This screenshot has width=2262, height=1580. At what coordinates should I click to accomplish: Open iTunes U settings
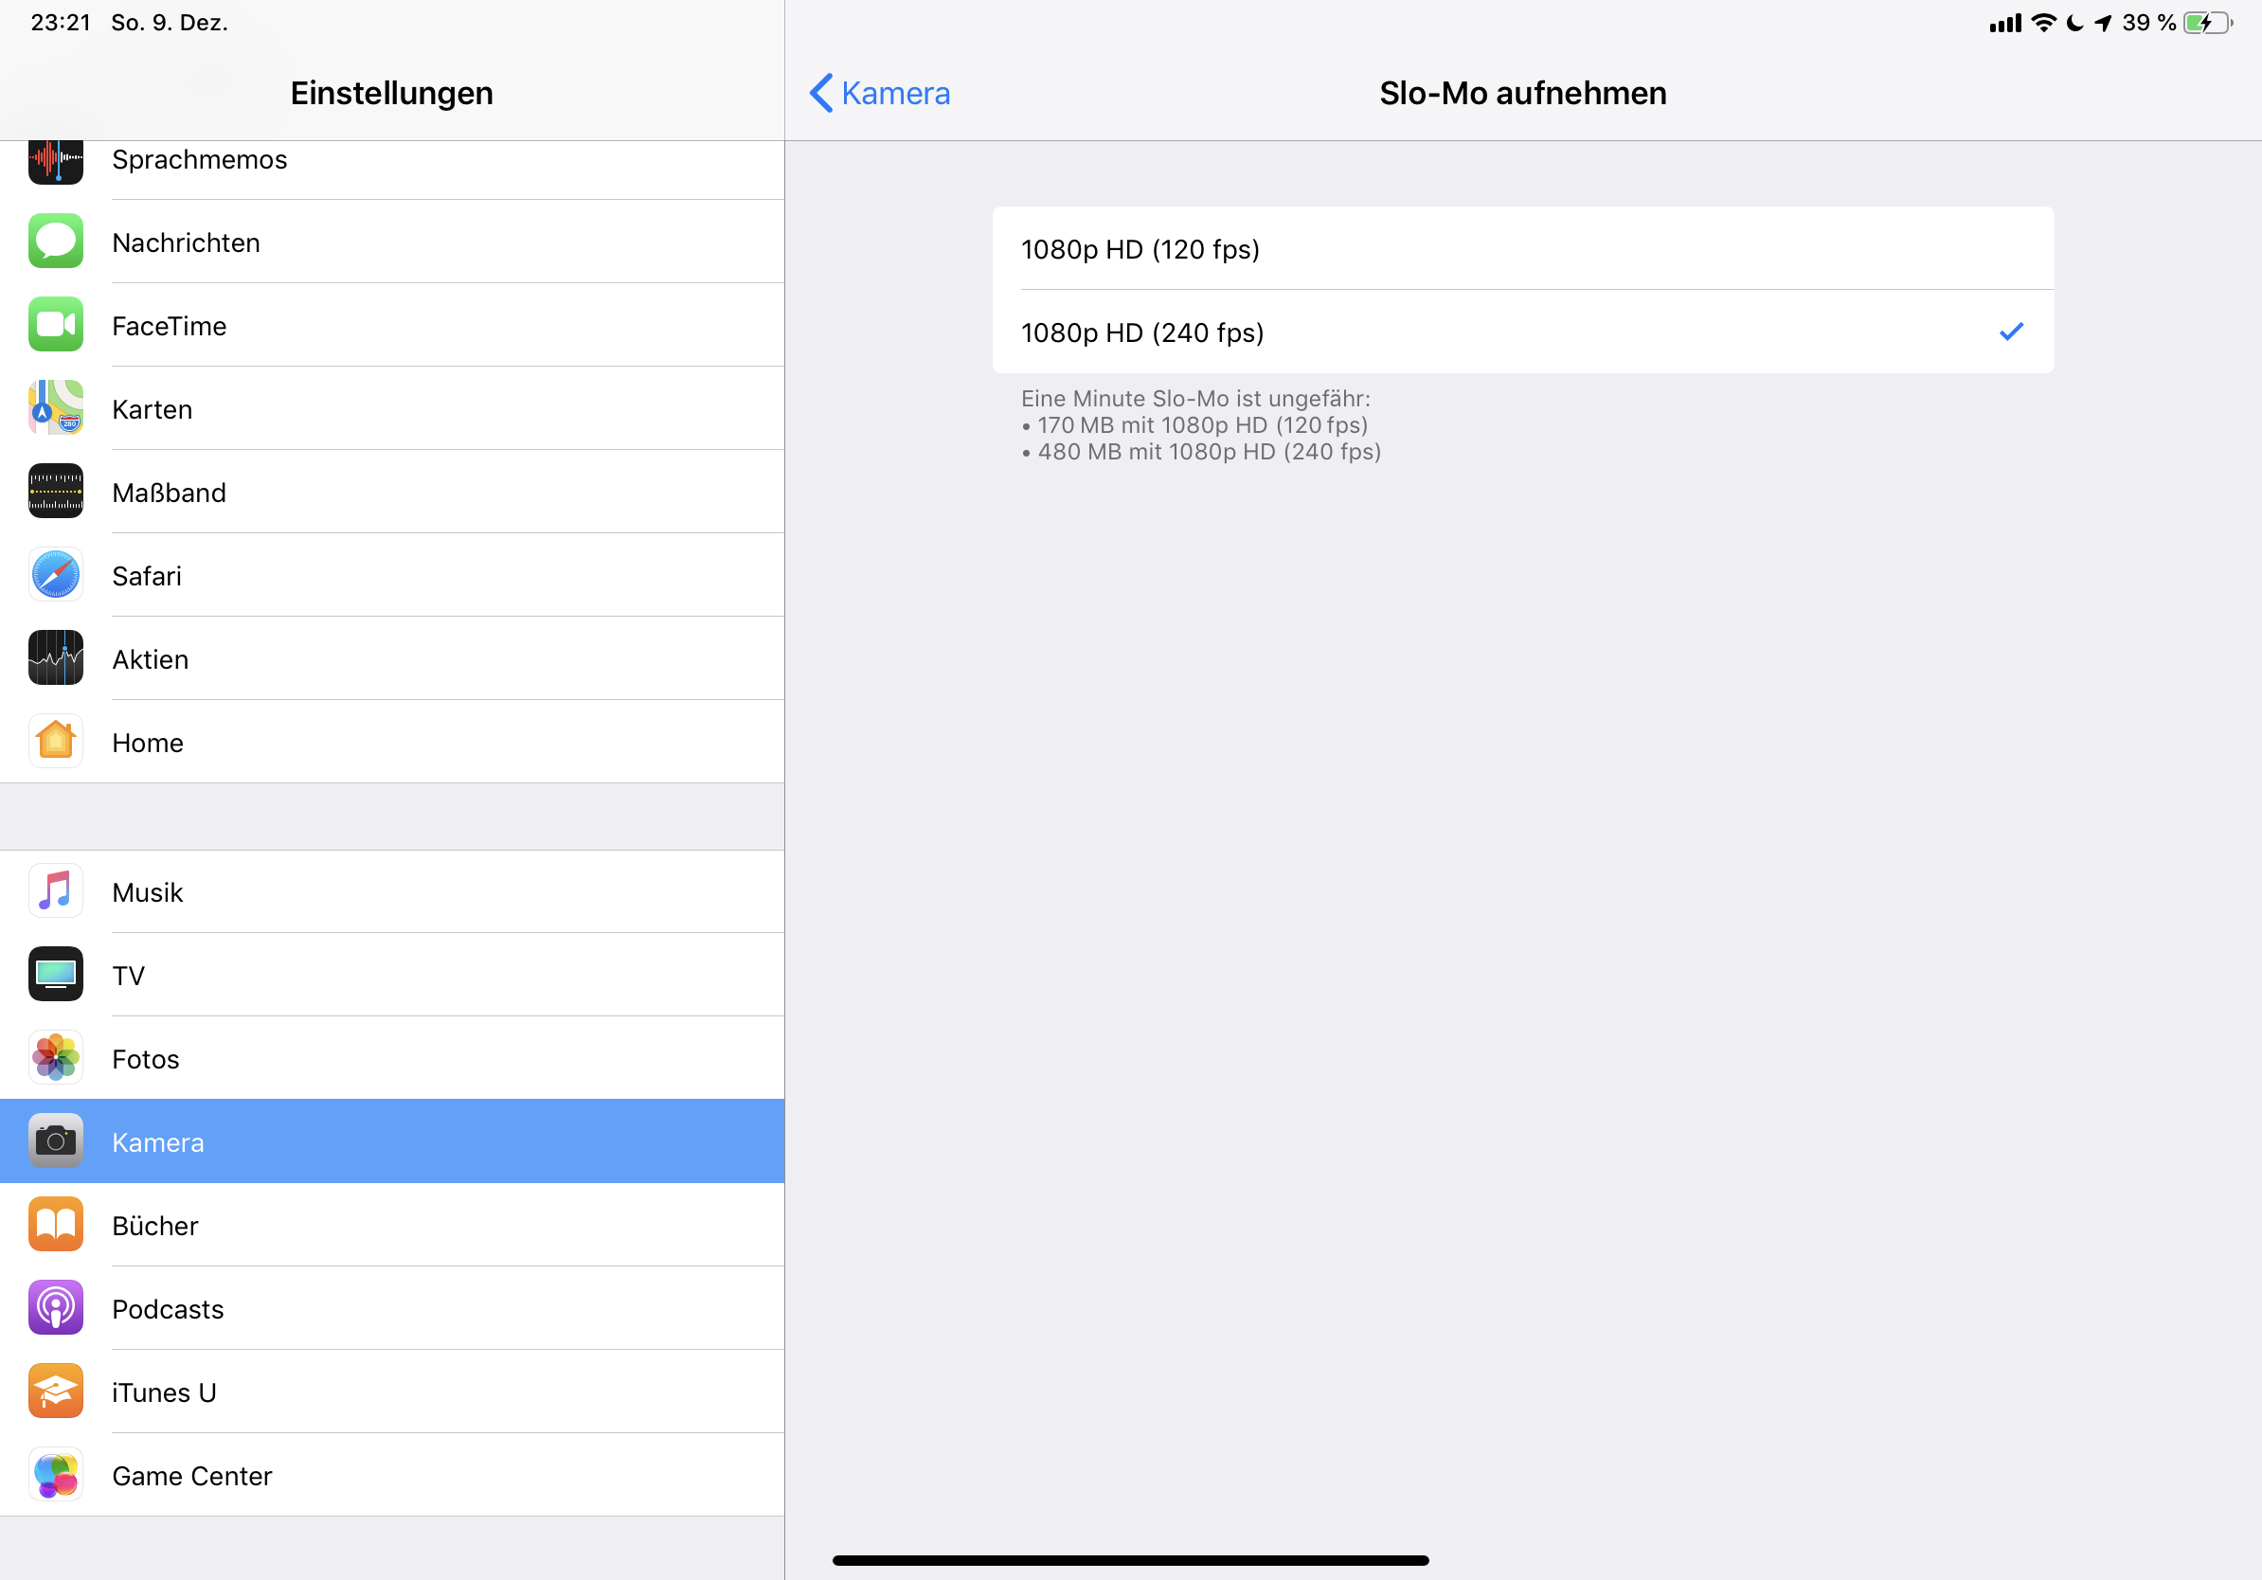coord(392,1391)
